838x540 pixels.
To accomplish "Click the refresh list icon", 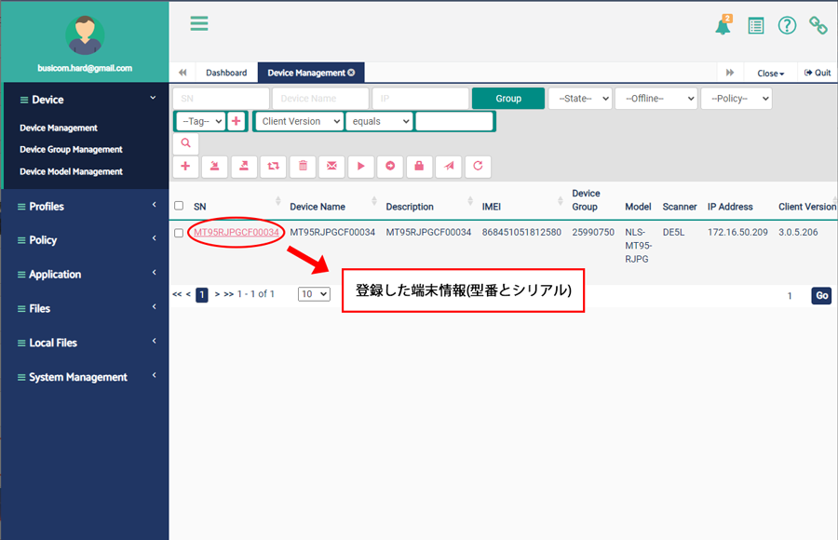I will 478,166.
